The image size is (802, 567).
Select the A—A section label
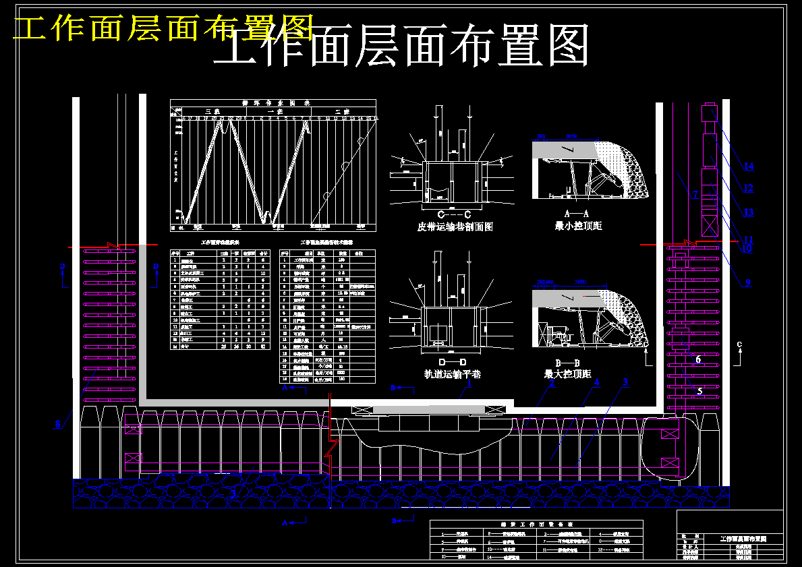577,214
